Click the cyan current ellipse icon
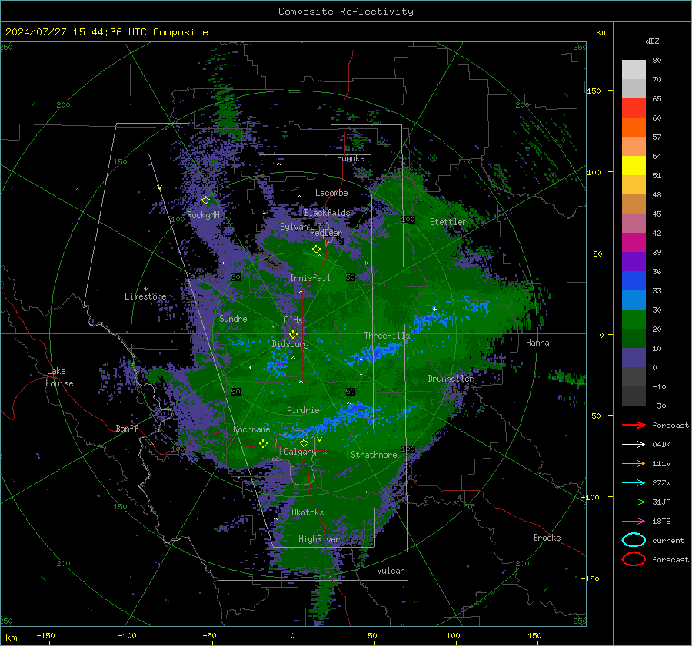Viewport: 692px width, 646px height. pos(634,540)
